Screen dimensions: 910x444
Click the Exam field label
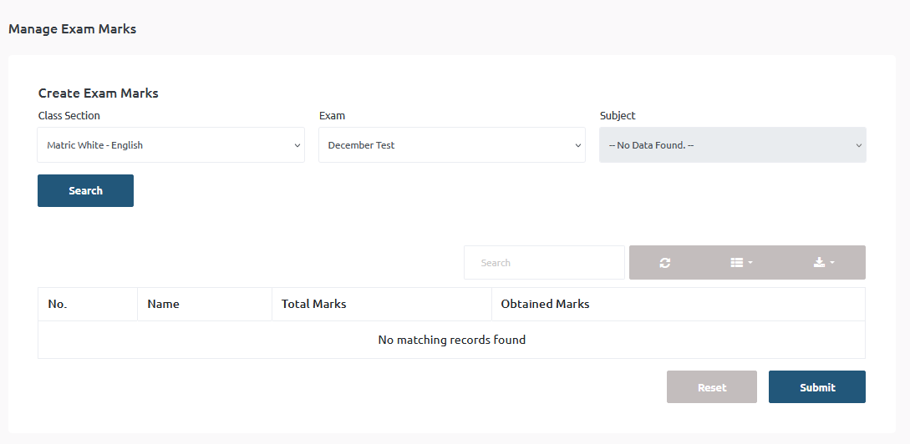(332, 116)
